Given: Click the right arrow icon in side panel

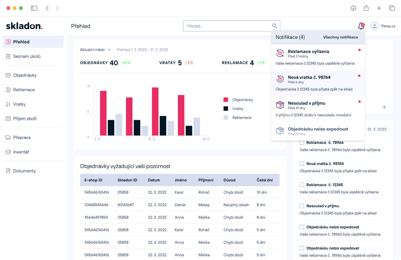Looking at the screenshot, I should click(384, 107).
